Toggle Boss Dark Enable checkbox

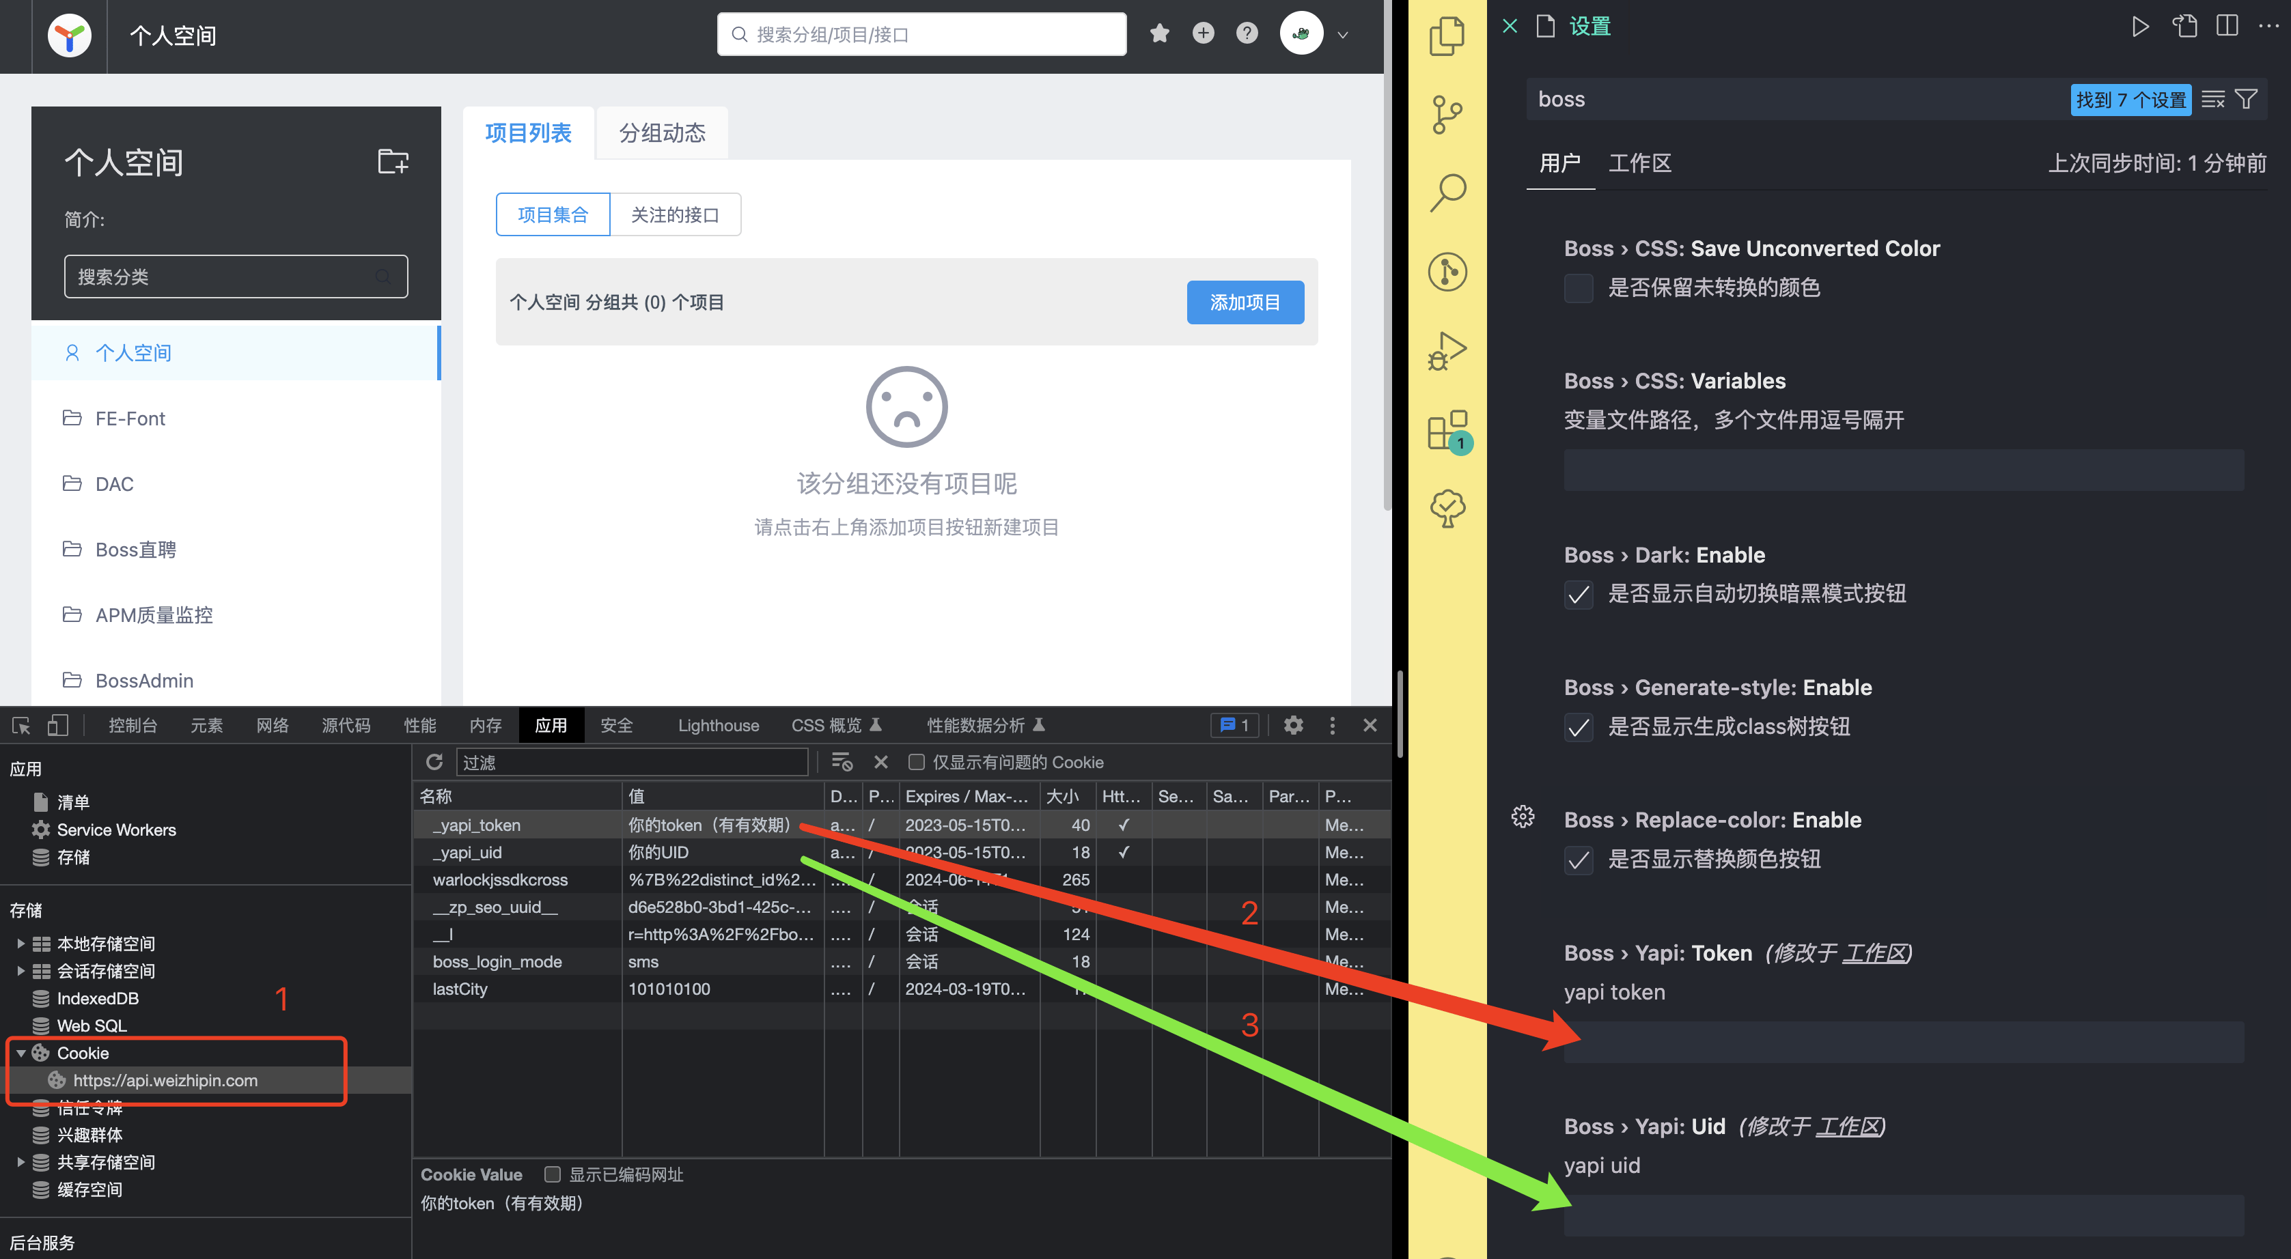coord(1579,594)
